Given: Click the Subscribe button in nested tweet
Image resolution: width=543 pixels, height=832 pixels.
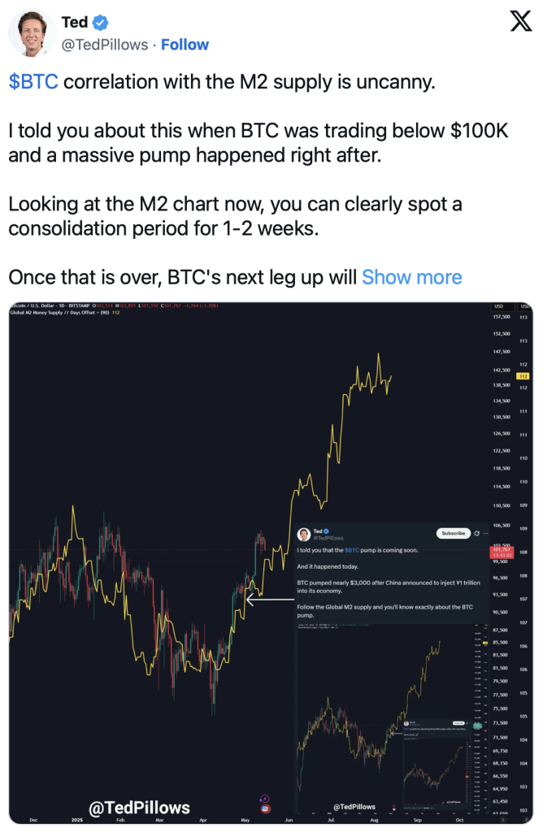Looking at the screenshot, I should 454,533.
